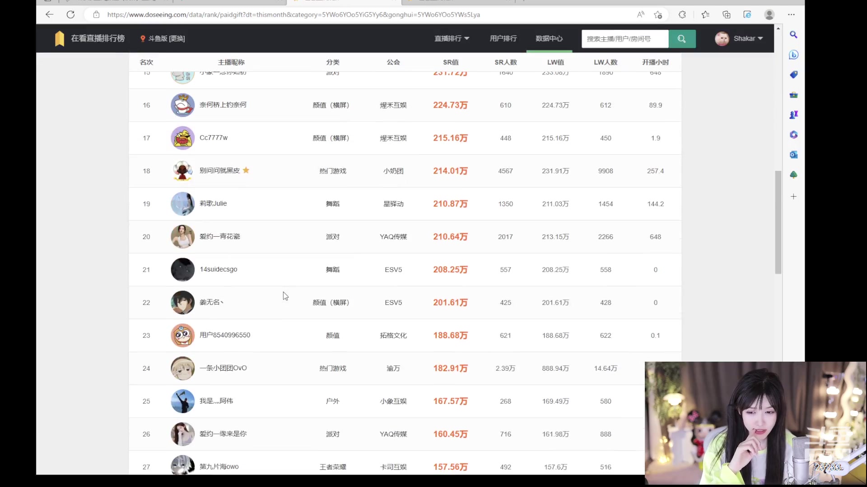Open the browser extensions puzzle icon

(x=682, y=14)
